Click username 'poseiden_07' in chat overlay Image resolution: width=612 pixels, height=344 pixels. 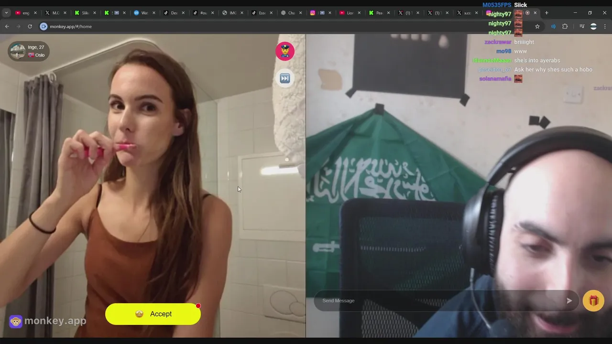pyautogui.click(x=494, y=70)
